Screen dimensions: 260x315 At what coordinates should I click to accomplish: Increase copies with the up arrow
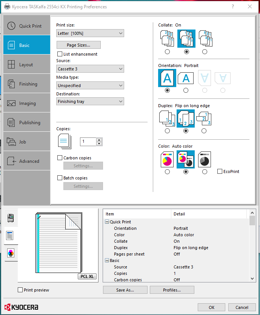tap(99, 140)
